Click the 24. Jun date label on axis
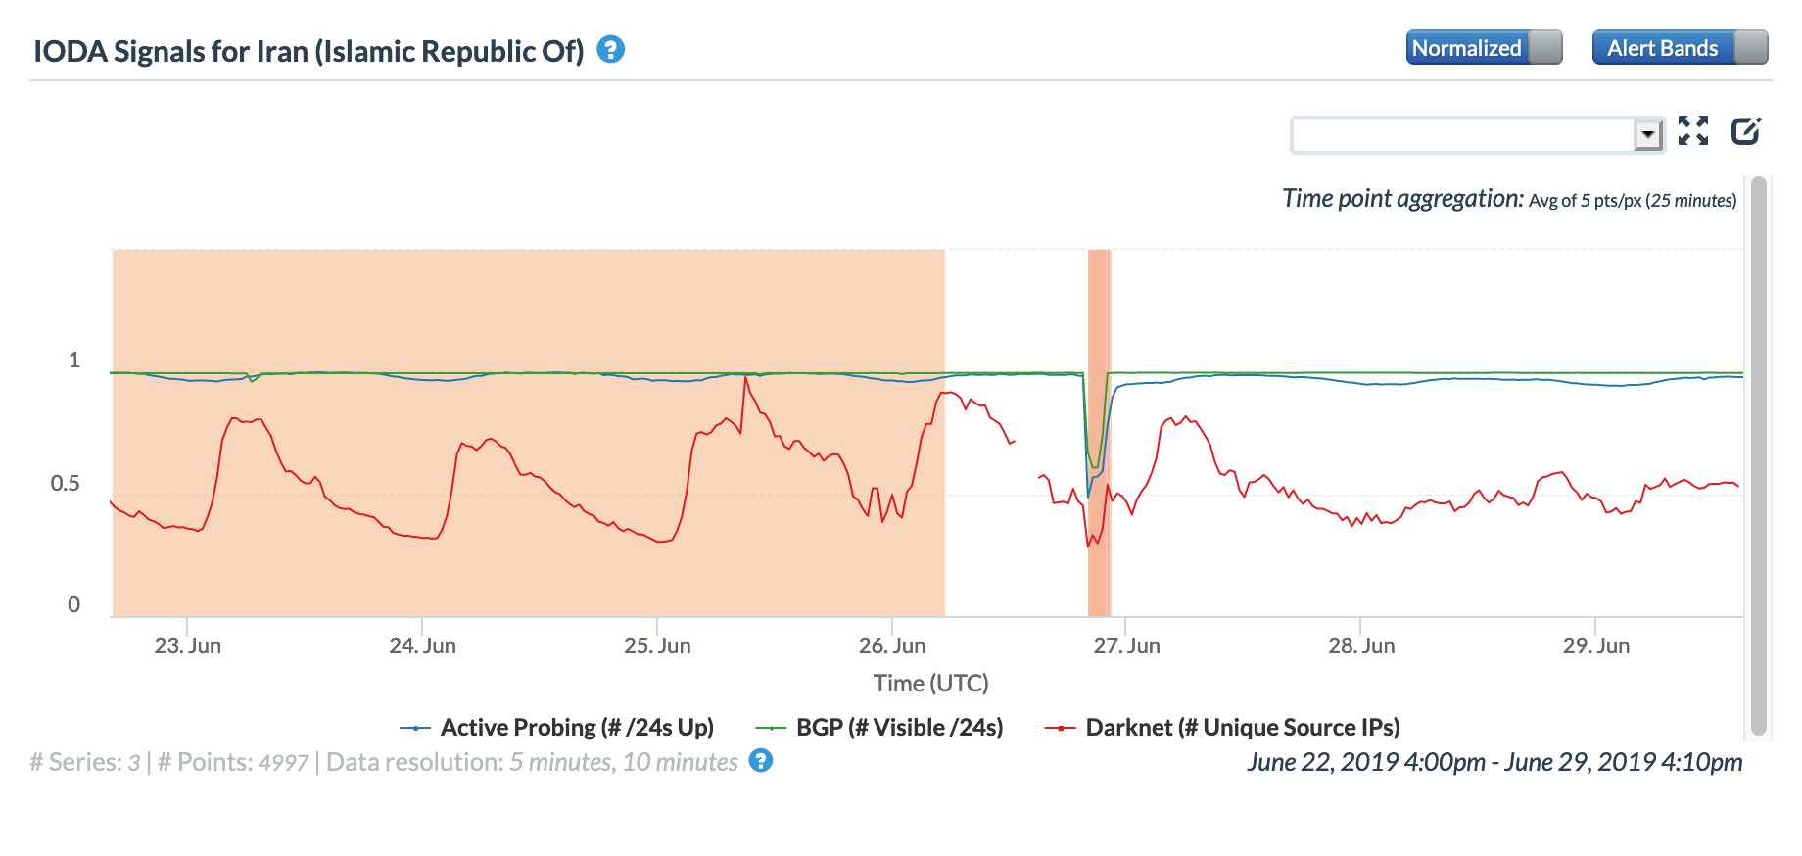This screenshot has width=1802, height=856. (422, 646)
